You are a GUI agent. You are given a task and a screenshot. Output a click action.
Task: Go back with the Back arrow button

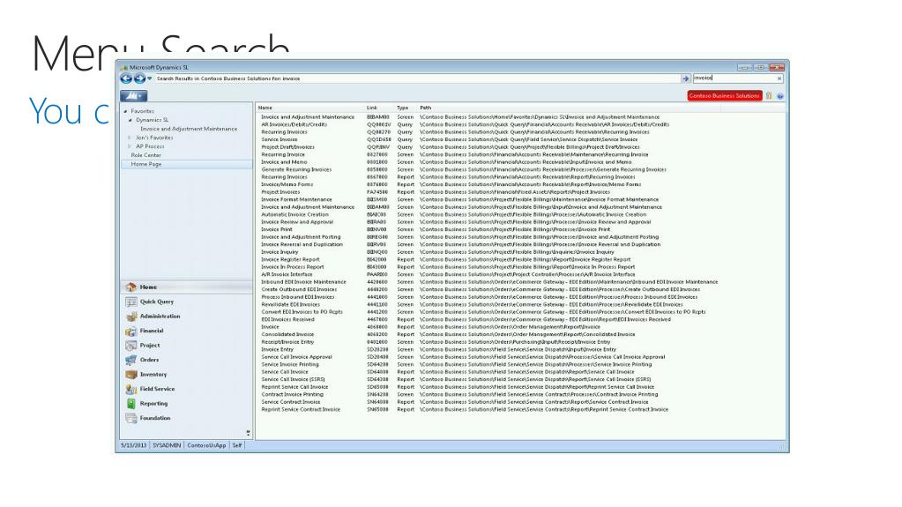(126, 78)
